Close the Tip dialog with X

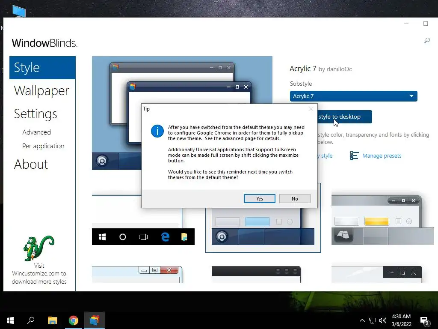[x=311, y=109]
